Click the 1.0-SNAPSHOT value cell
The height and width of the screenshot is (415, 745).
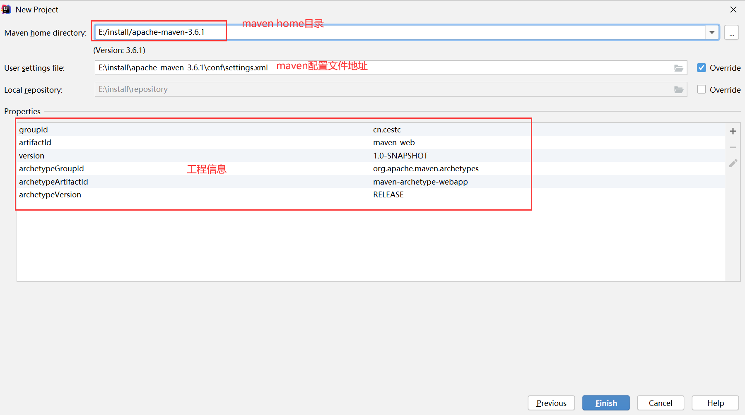click(x=400, y=156)
